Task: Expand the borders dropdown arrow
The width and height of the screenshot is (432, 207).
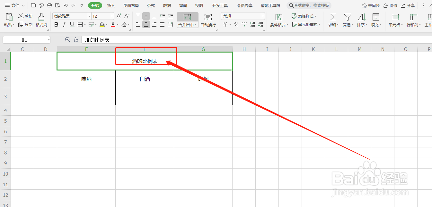Action: pyautogui.click(x=85, y=24)
